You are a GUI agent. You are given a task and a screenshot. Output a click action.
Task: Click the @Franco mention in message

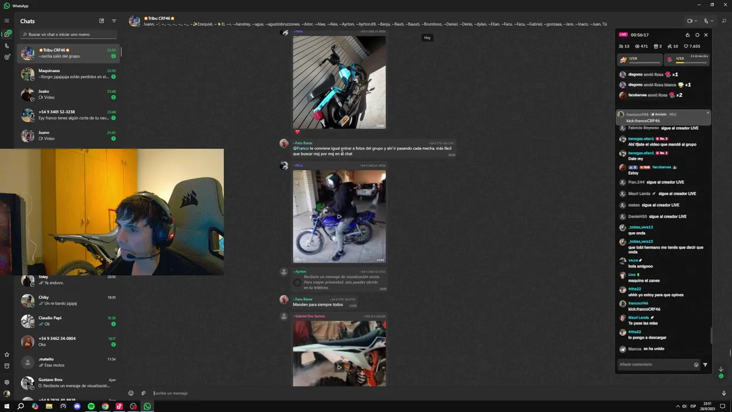coord(301,148)
